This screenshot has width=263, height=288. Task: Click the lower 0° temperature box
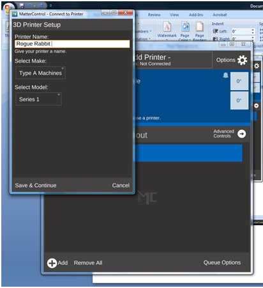click(x=239, y=100)
